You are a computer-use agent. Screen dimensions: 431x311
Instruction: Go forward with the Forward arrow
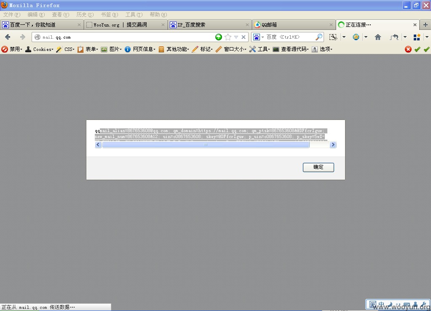point(22,37)
